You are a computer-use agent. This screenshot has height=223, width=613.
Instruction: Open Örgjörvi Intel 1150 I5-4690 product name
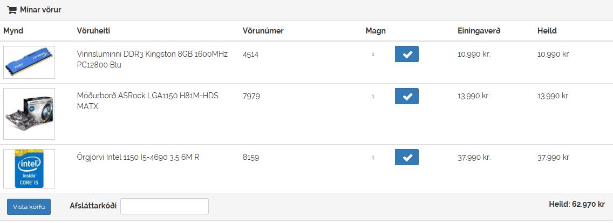pyautogui.click(x=138, y=157)
